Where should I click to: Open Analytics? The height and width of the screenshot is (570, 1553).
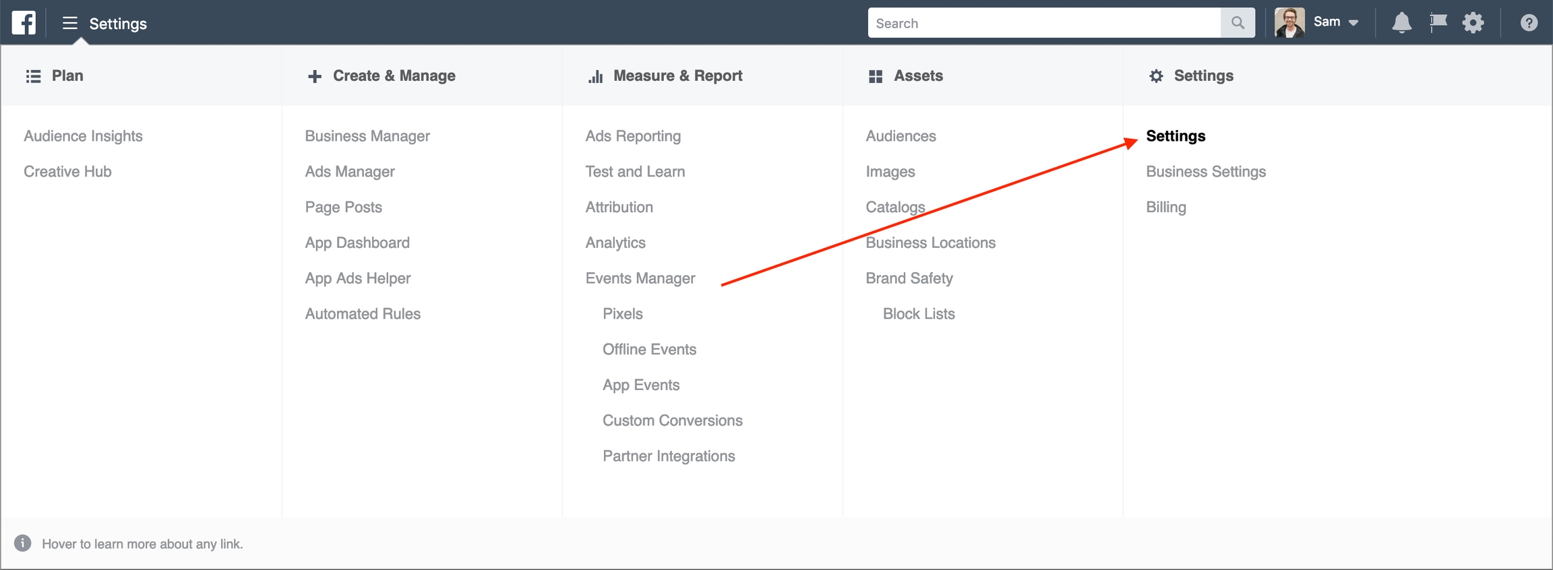615,243
